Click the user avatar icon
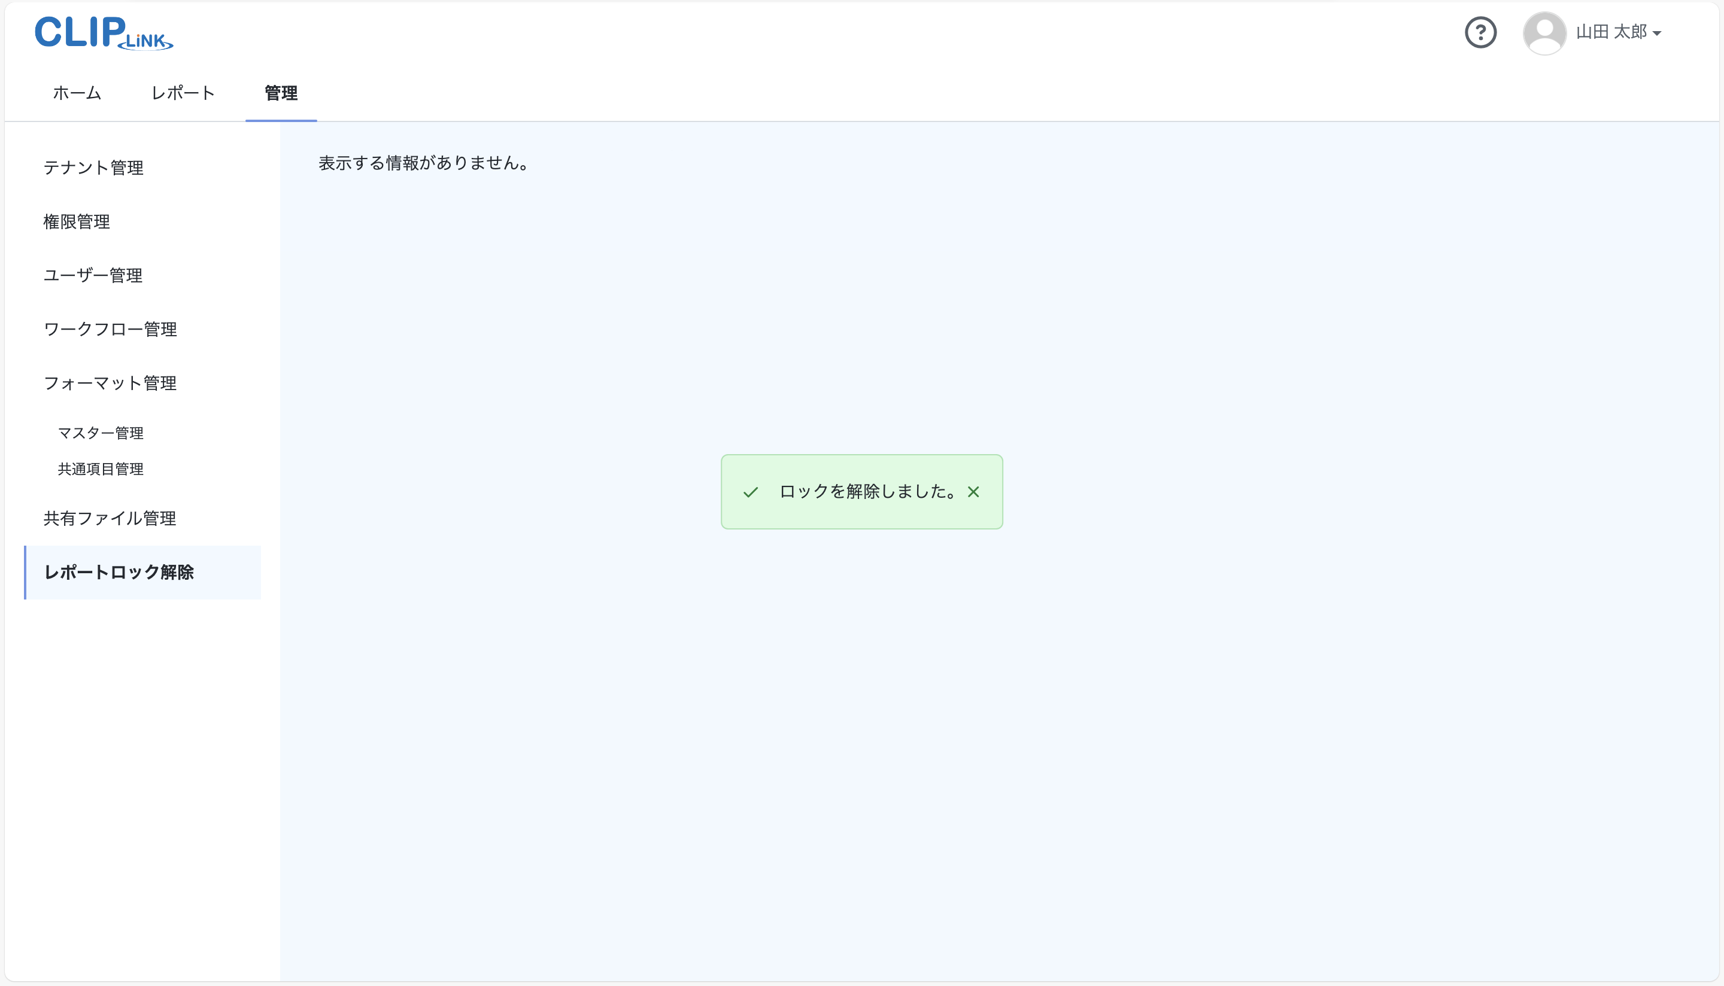1724x986 pixels. tap(1544, 32)
